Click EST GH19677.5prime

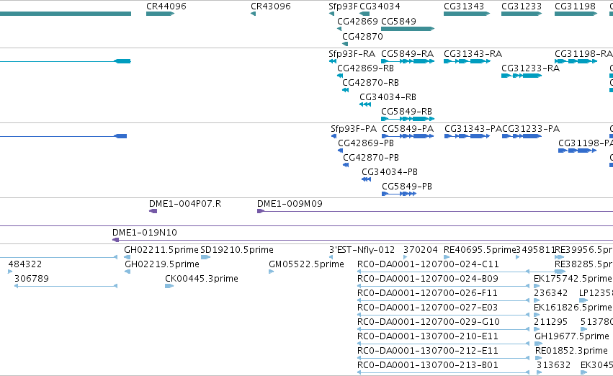click(572, 336)
